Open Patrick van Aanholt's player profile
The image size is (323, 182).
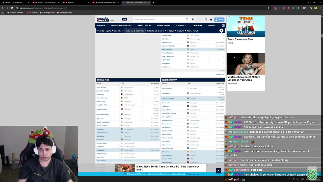[x=103, y=122]
